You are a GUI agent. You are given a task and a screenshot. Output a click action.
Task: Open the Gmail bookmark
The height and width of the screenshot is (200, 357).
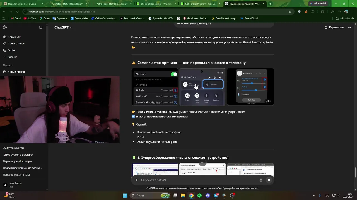[16, 18]
